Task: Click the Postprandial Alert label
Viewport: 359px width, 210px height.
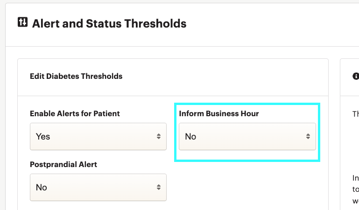Action: 63,164
